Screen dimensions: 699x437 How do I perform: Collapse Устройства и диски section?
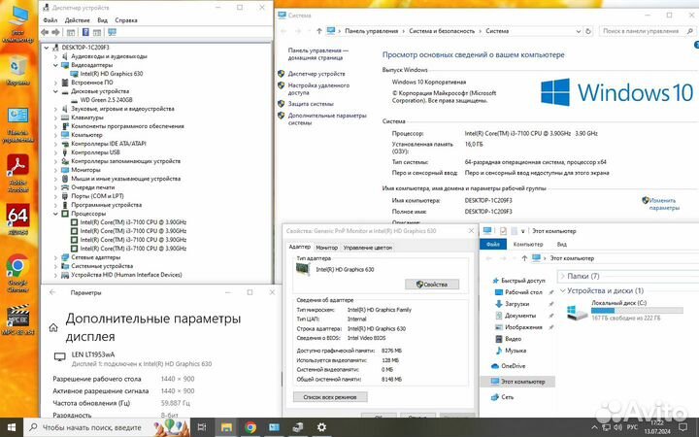tap(562, 290)
